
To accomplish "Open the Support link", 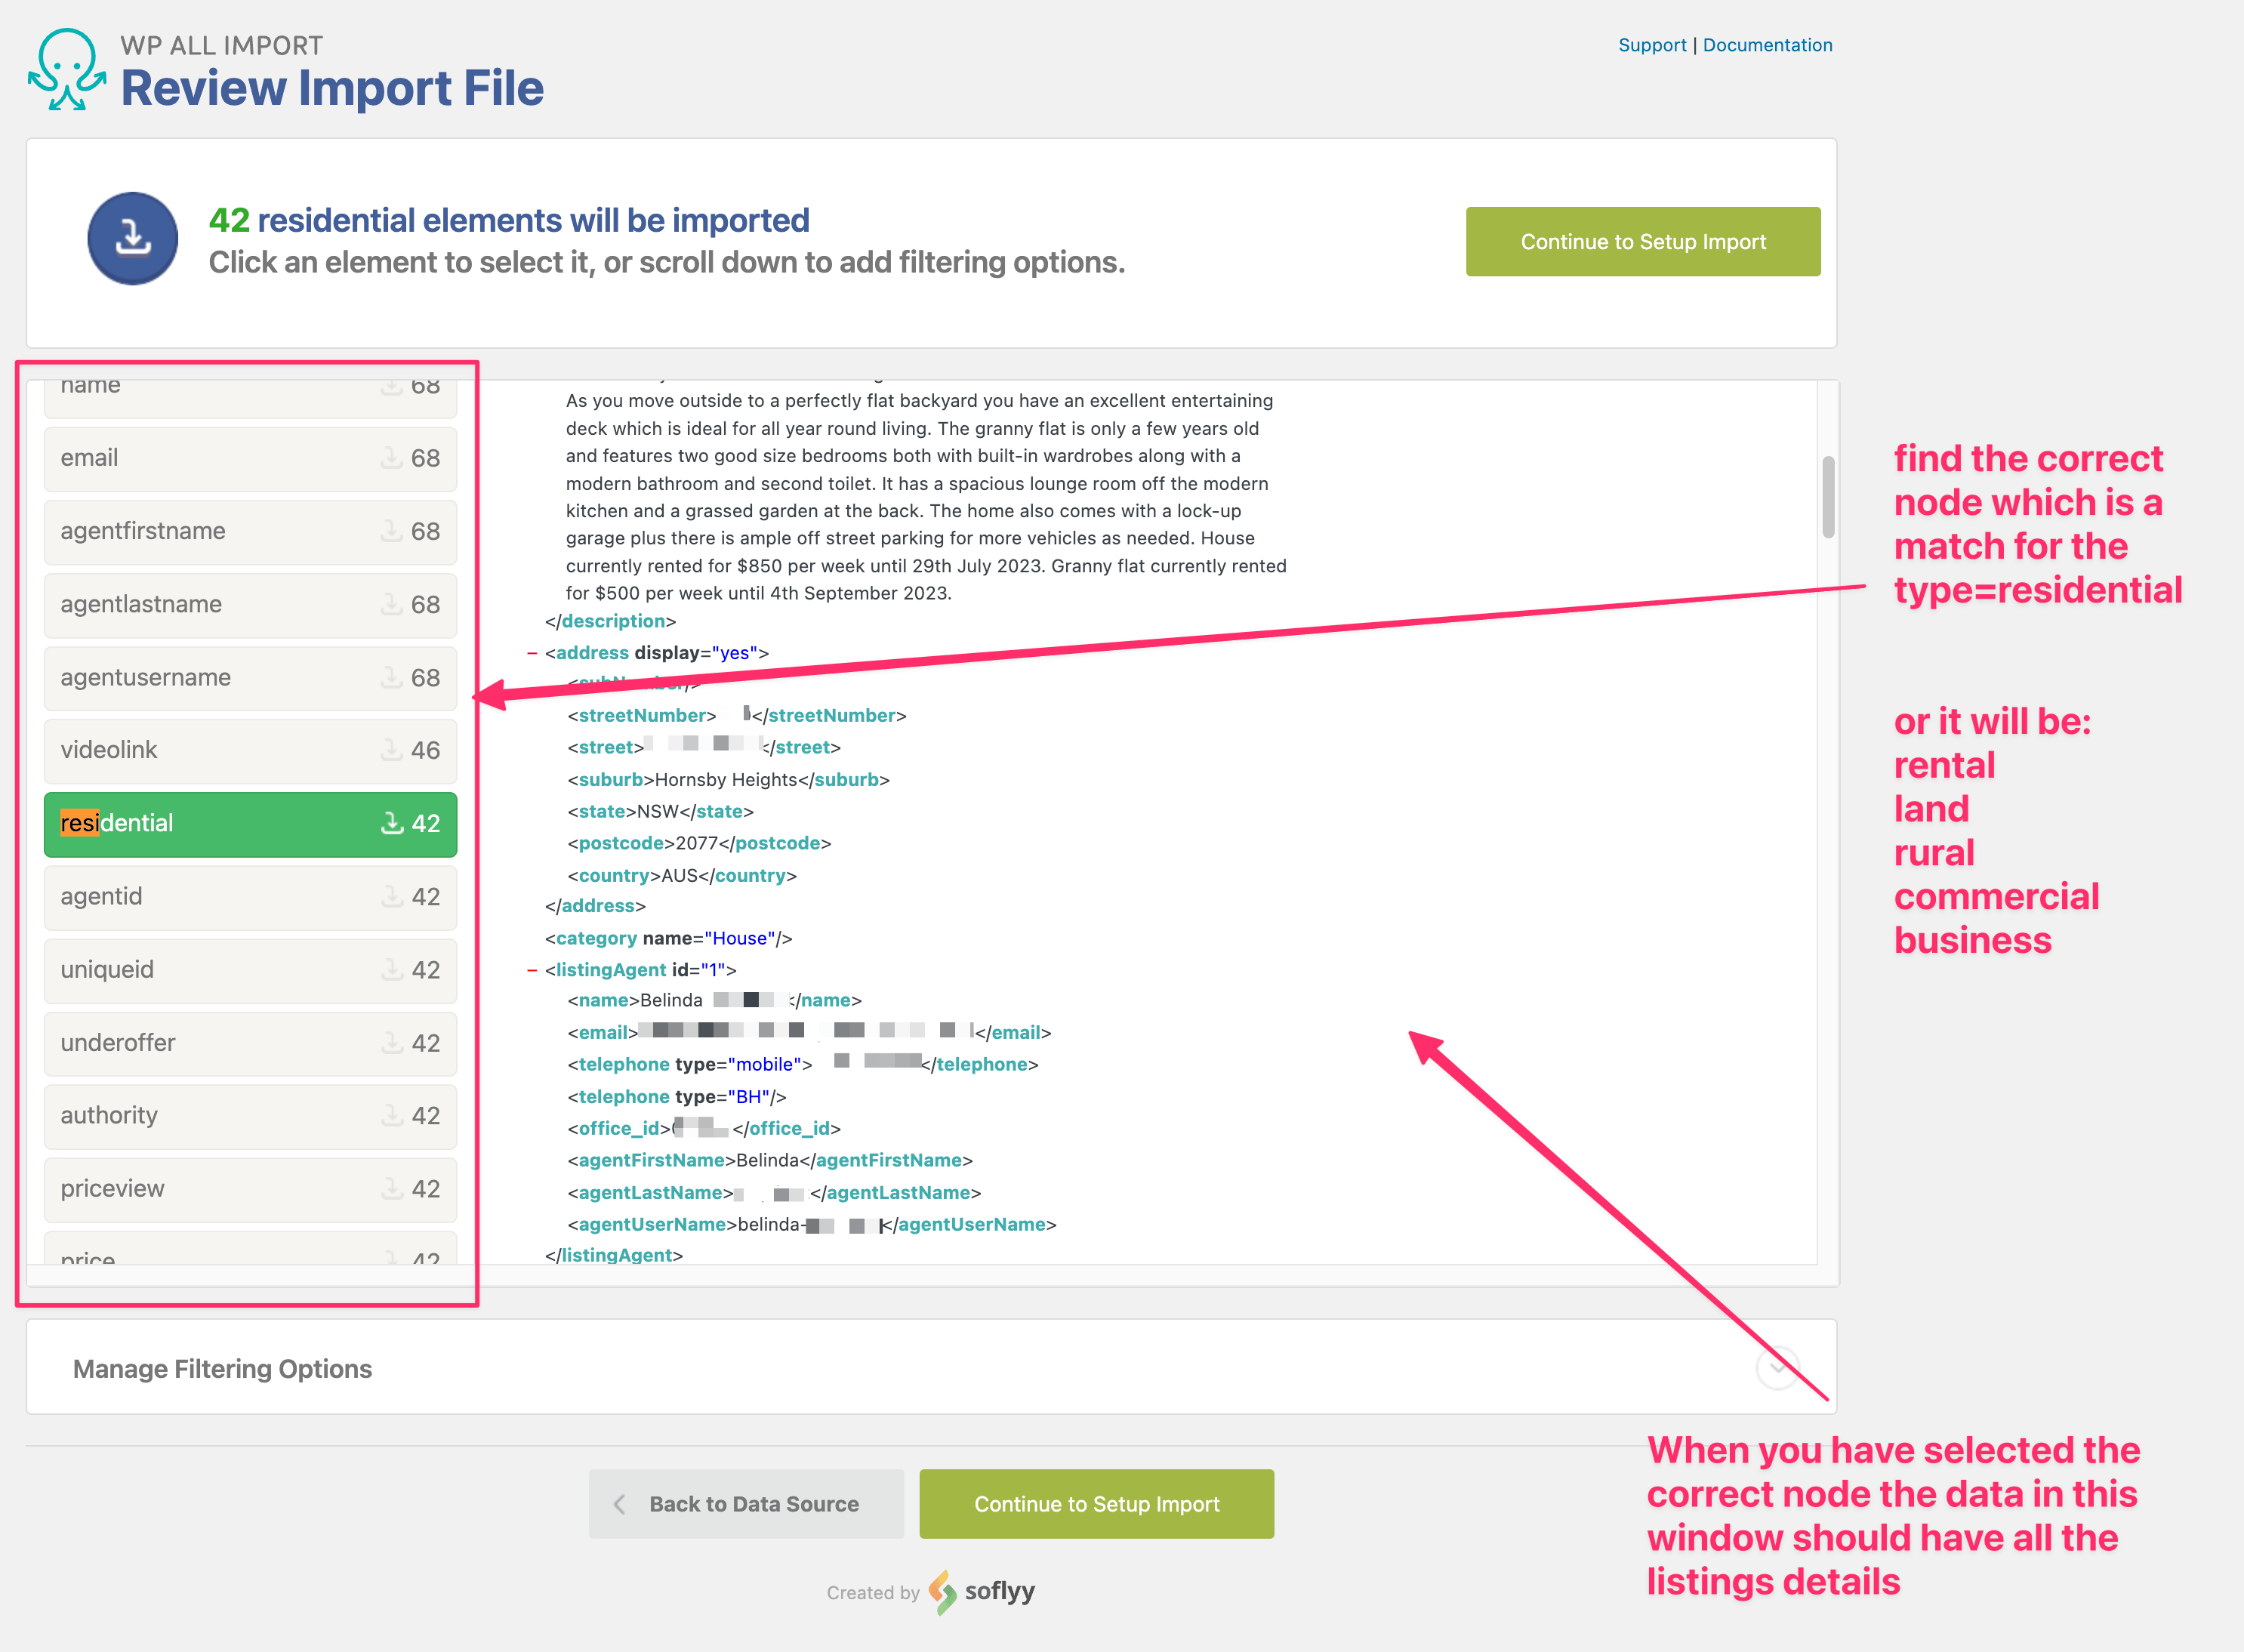I will point(1651,45).
